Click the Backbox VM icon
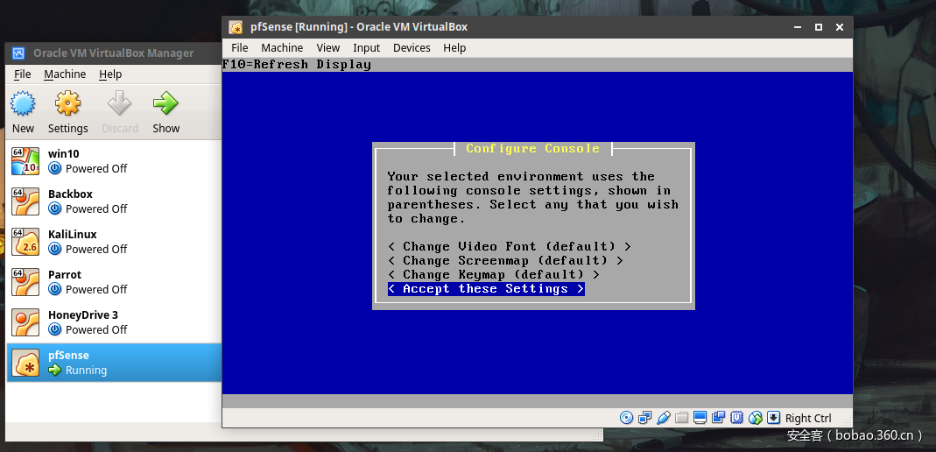 click(x=25, y=201)
